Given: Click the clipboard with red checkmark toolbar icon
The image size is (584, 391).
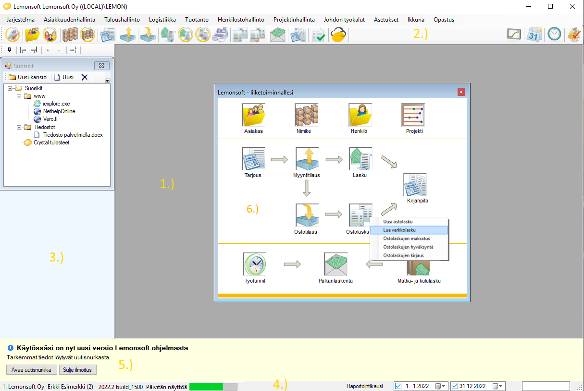Looking at the screenshot, I should coord(12,35).
